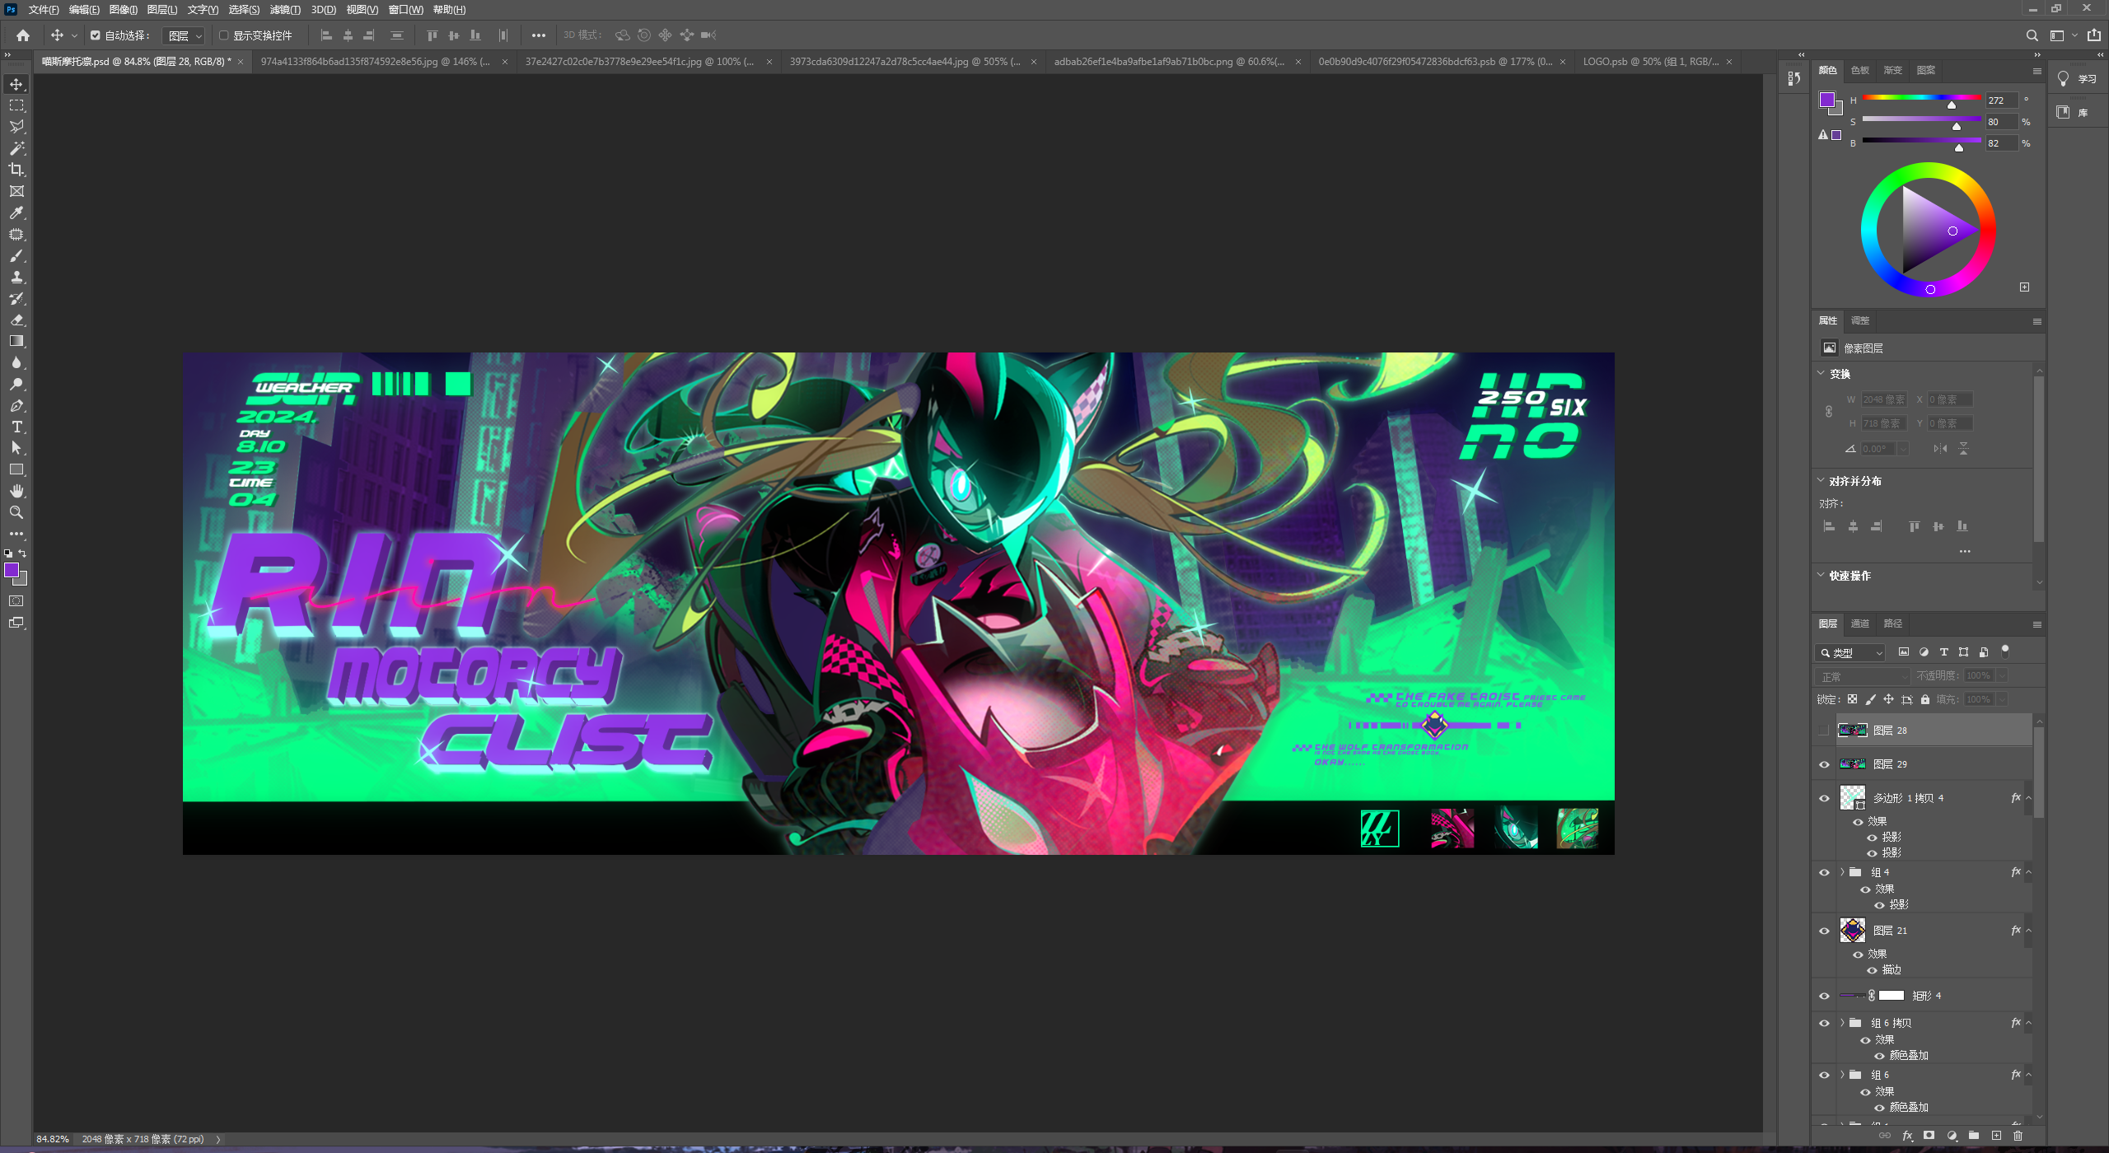Image resolution: width=2109 pixels, height=1153 pixels.
Task: Expand the 组 6 folder
Action: (x=1843, y=1074)
